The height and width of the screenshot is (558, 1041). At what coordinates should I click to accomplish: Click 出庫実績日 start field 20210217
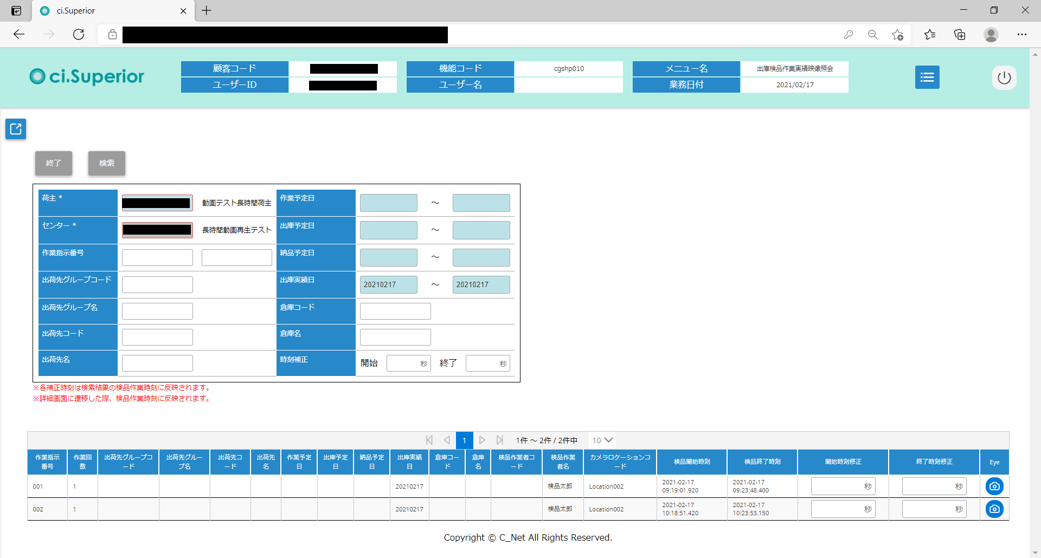point(389,284)
